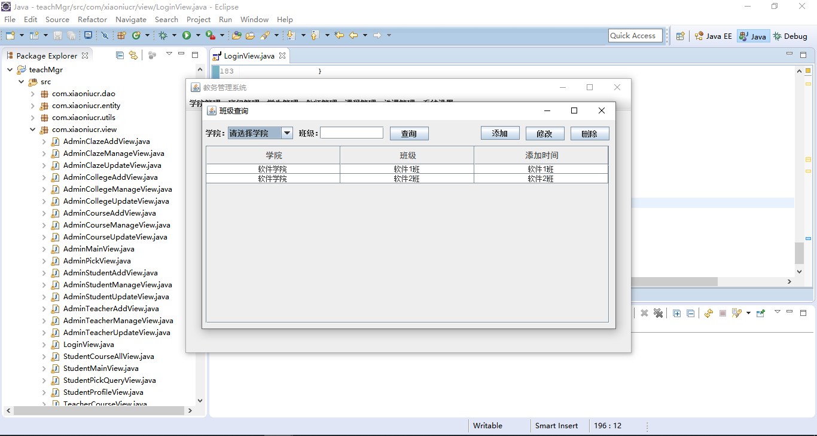
Task: Click the New Java Class green icon
Action: pyautogui.click(x=136, y=35)
